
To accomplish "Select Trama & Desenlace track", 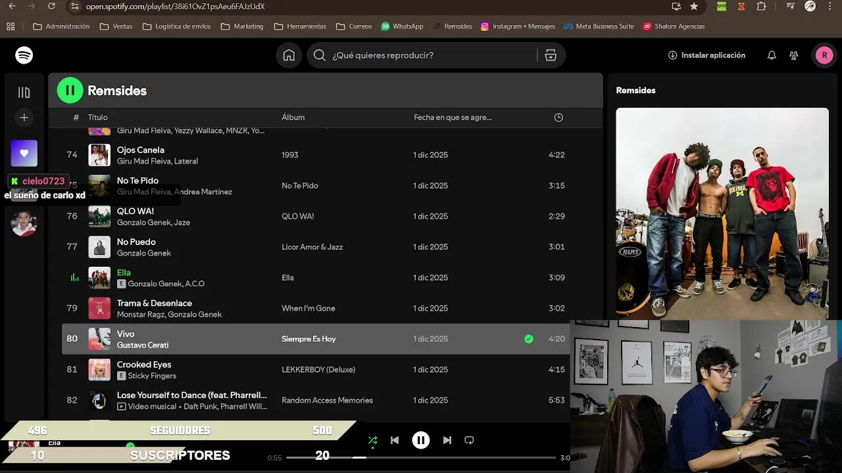I will 155,304.
